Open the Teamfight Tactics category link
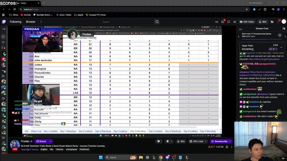 coord(29,149)
